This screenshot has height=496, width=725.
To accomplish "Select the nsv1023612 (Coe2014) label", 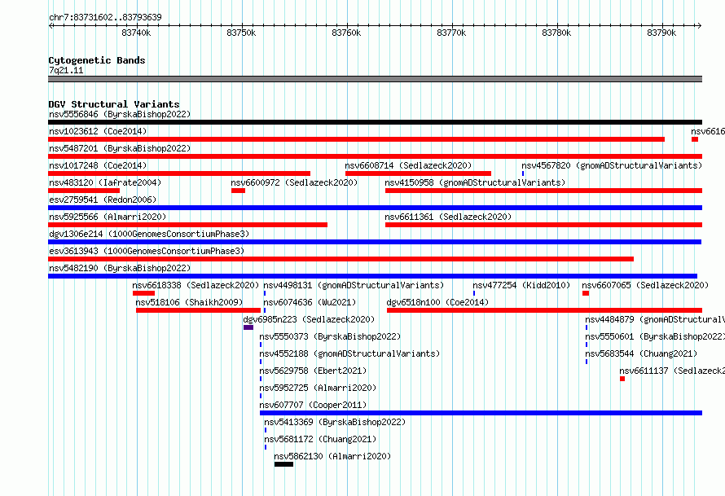I will pyautogui.click(x=98, y=131).
